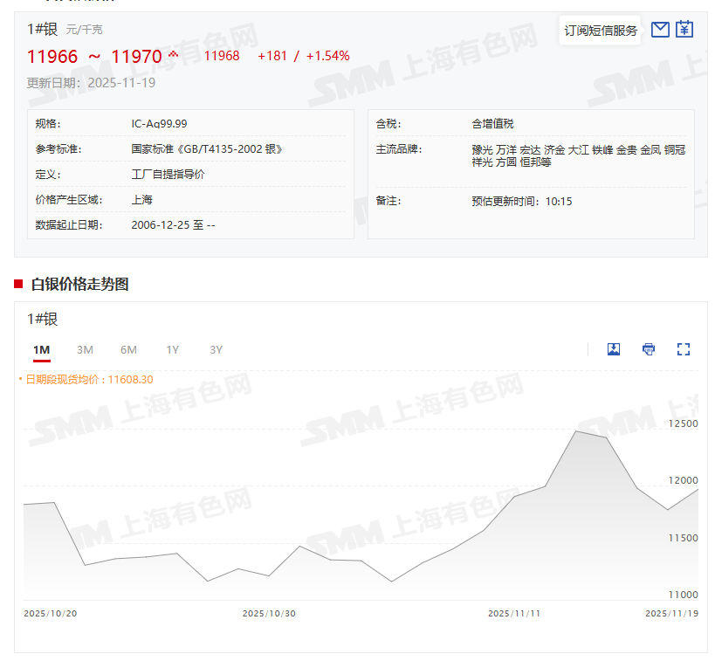
Task: Click the 国家标准 GB/T4135-2002 reference text
Action: (206, 149)
